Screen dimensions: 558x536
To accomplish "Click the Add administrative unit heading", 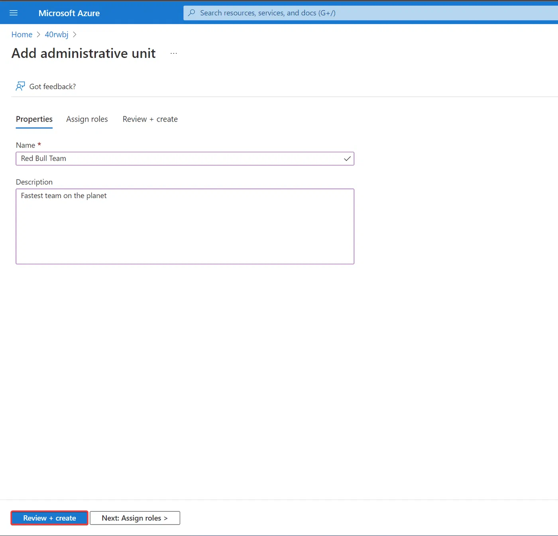I will pyautogui.click(x=84, y=53).
